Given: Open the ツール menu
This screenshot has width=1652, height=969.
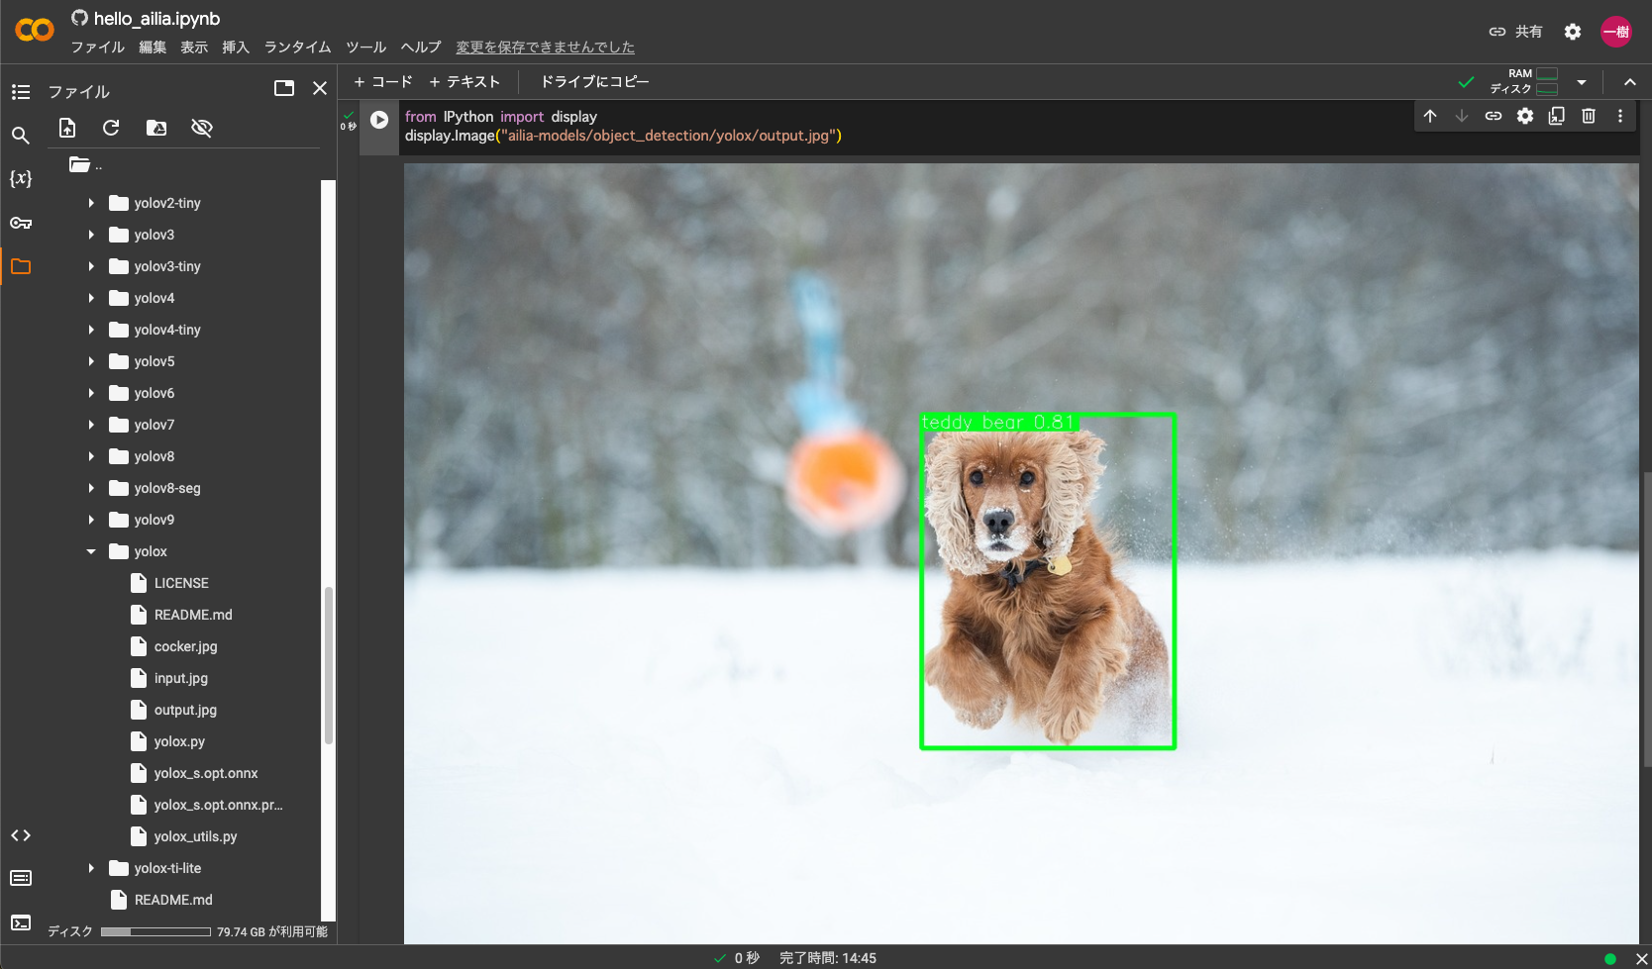Looking at the screenshot, I should pos(365,48).
